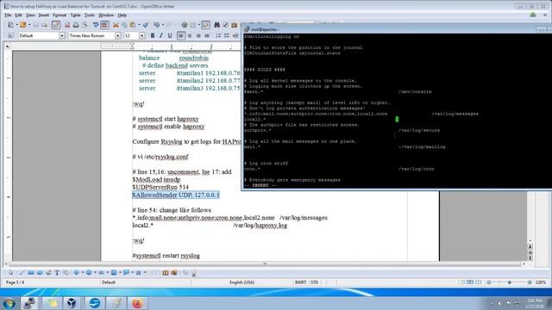Select the Format Paintbrush icon

146,25
